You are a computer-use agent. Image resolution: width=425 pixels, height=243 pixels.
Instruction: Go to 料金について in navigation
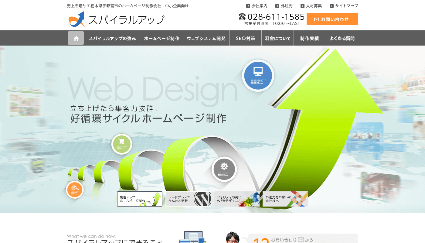click(x=278, y=38)
